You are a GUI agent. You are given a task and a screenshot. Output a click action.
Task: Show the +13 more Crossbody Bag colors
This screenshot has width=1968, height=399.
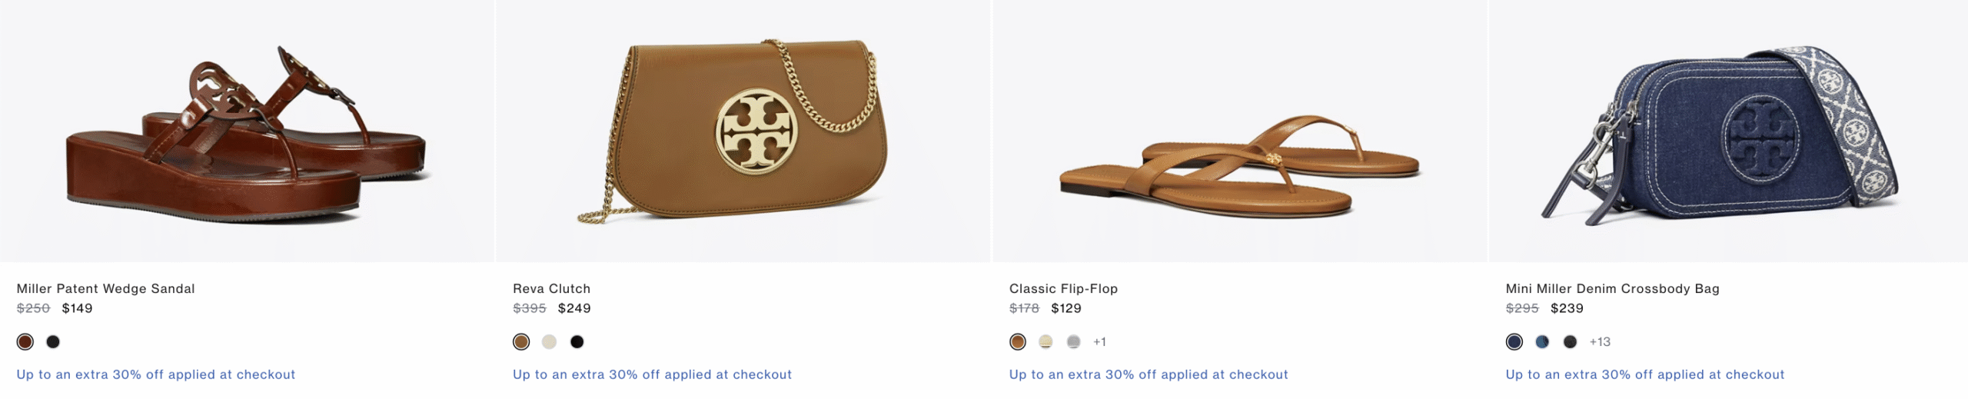(1600, 341)
